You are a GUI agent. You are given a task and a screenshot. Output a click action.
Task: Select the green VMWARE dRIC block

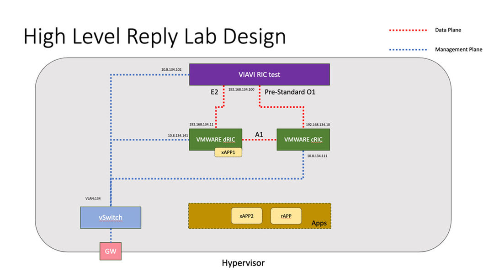tap(215, 139)
